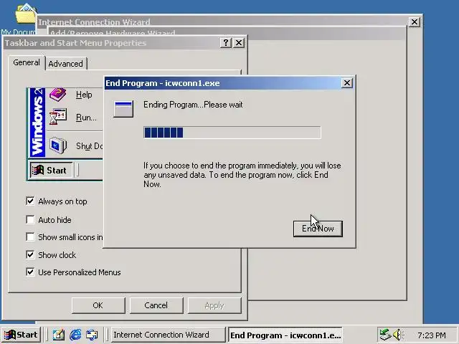Toggle Show clock checkbox

click(x=30, y=254)
